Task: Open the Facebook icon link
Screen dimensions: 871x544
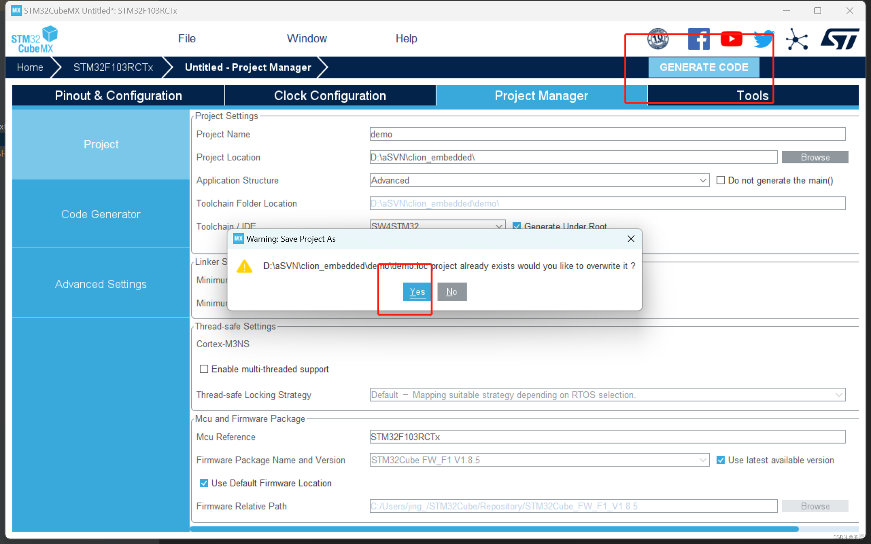Action: [x=698, y=39]
